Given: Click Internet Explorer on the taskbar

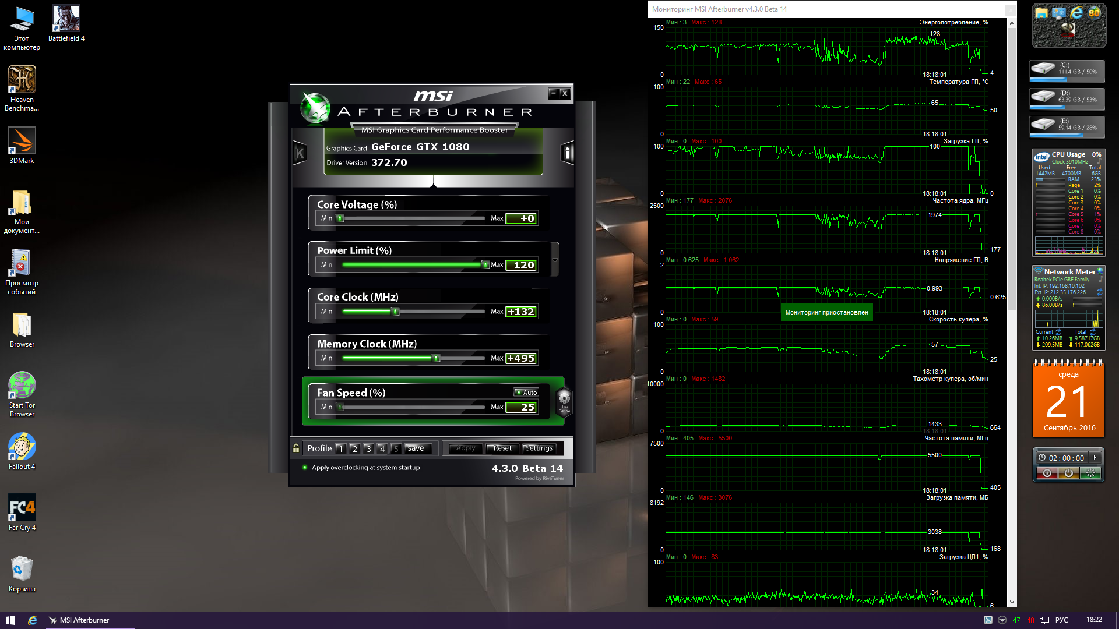Looking at the screenshot, I should click(x=33, y=620).
